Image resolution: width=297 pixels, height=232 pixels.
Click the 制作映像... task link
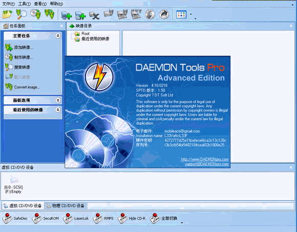[x=24, y=57]
